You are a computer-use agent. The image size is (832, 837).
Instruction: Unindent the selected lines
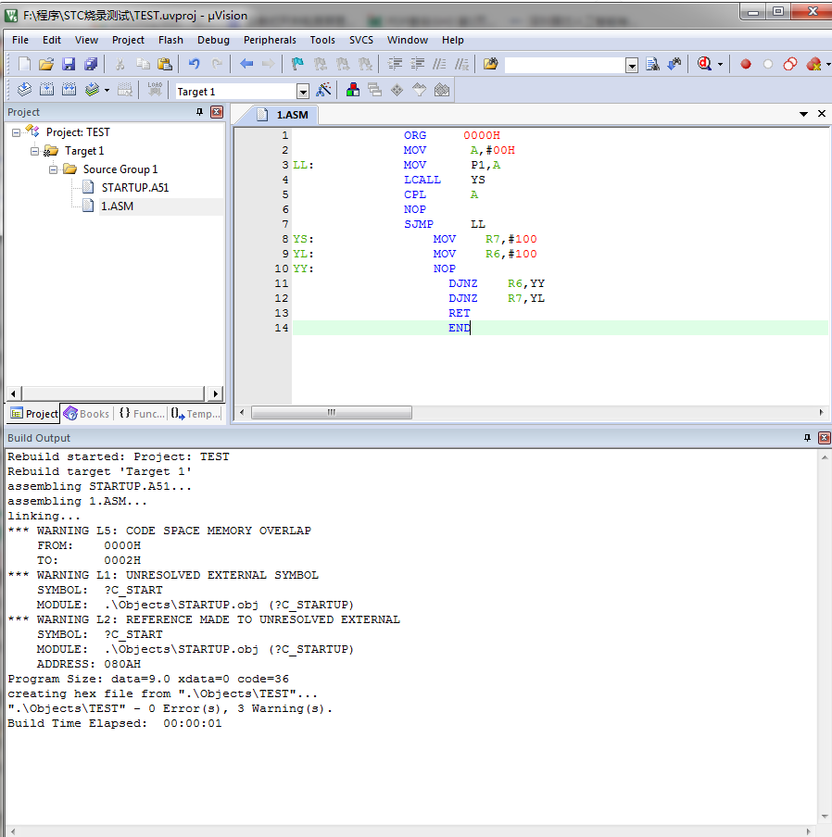click(x=418, y=65)
